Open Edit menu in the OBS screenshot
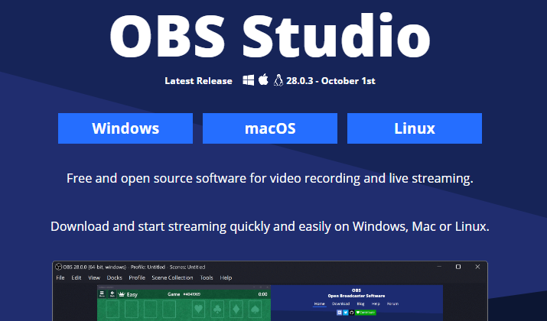The width and height of the screenshot is (547, 321). pyautogui.click(x=77, y=277)
